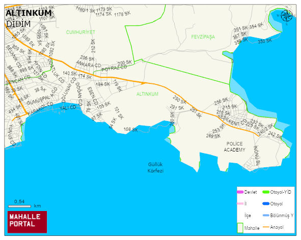The image size is (301, 240).
Task: Click the 291 SK street label
Action: pos(177,107)
